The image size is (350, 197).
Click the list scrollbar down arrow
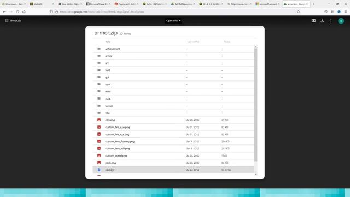[255, 175]
